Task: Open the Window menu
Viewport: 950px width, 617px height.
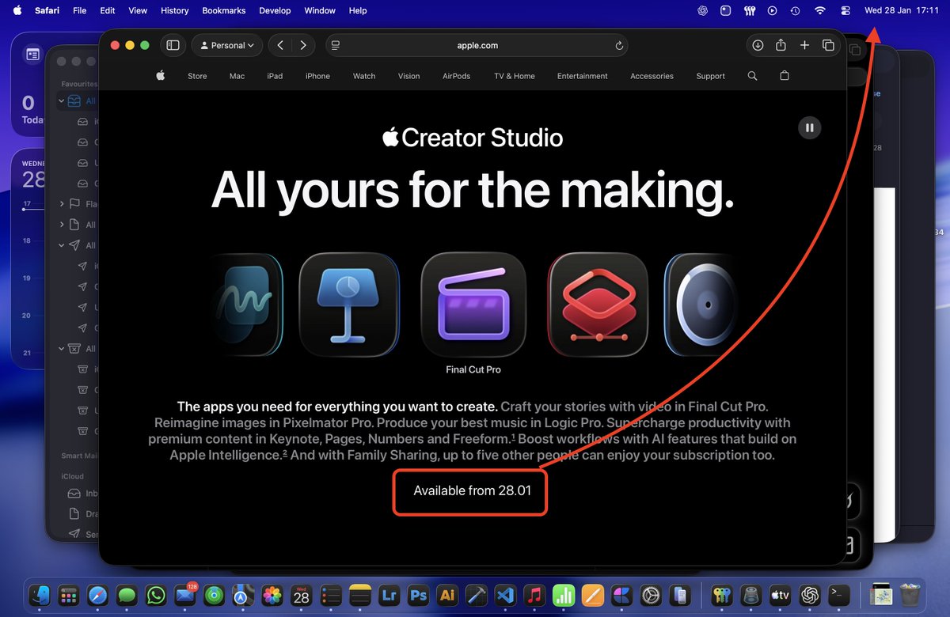Action: pos(320,10)
